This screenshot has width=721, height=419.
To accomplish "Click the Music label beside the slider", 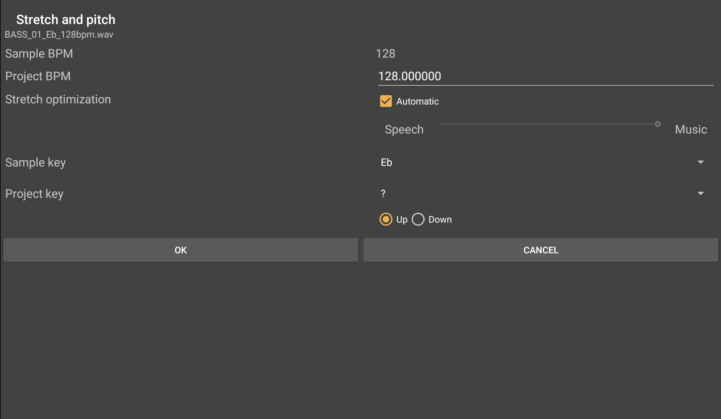I will click(691, 129).
